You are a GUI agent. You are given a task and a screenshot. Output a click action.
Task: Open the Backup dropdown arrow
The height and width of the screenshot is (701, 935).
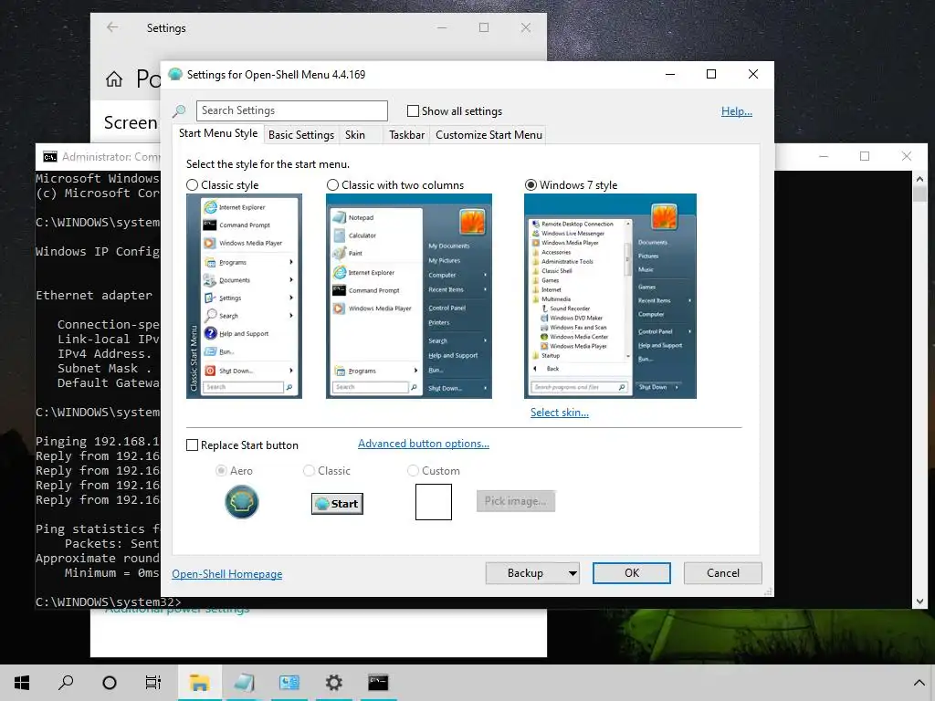click(572, 573)
